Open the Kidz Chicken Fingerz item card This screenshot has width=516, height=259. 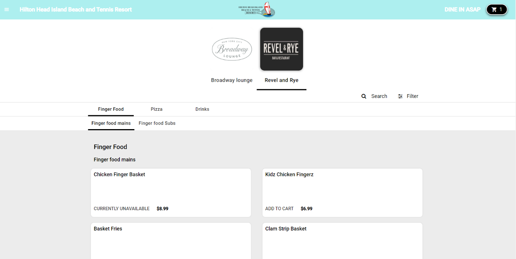pyautogui.click(x=342, y=193)
